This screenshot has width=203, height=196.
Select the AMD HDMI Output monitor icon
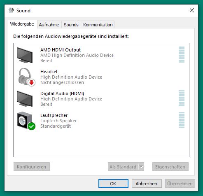point(25,55)
